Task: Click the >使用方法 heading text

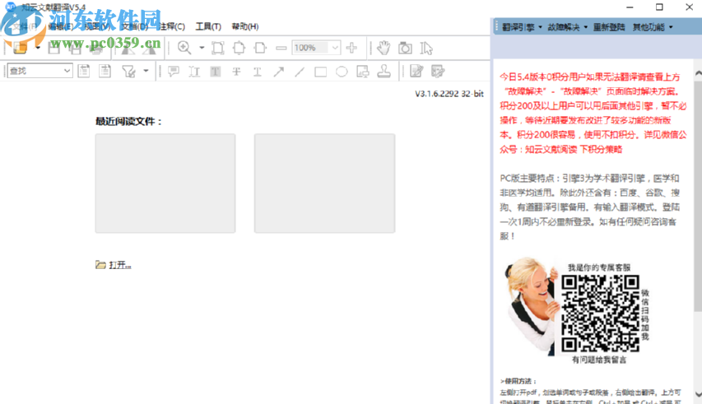Action: pyautogui.click(x=518, y=381)
